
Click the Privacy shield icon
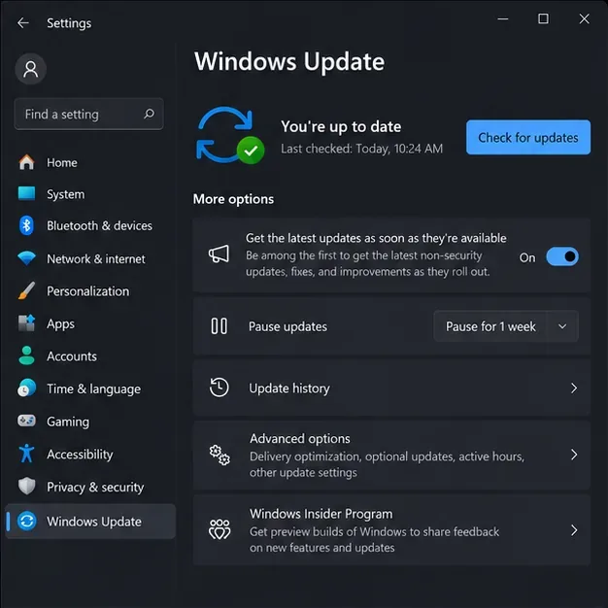[26, 487]
